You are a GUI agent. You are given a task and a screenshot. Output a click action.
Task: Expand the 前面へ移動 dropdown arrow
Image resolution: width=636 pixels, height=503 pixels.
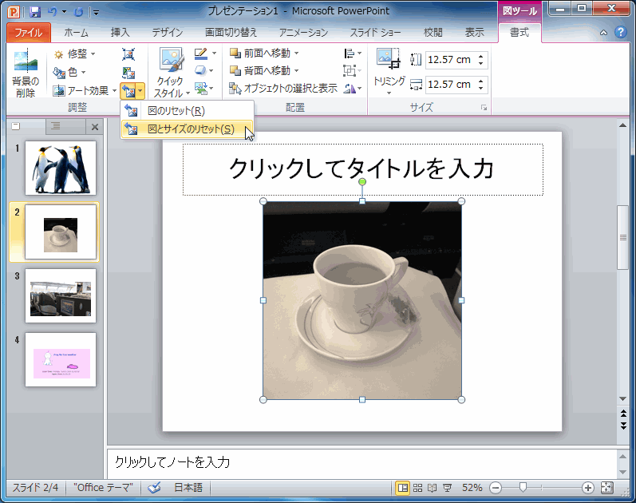(297, 53)
